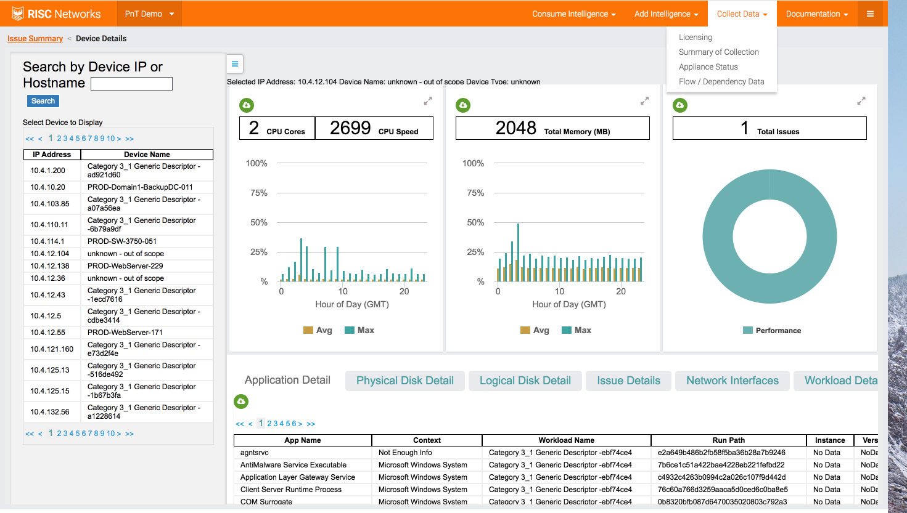
Task: Select Appliance Status from Collect Data menu
Action: pyautogui.click(x=708, y=67)
